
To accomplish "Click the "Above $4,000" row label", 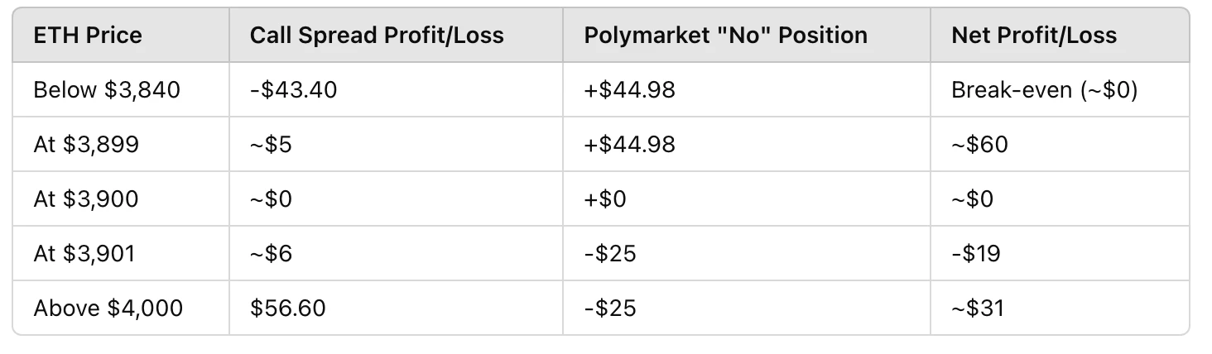I will 108,308.
